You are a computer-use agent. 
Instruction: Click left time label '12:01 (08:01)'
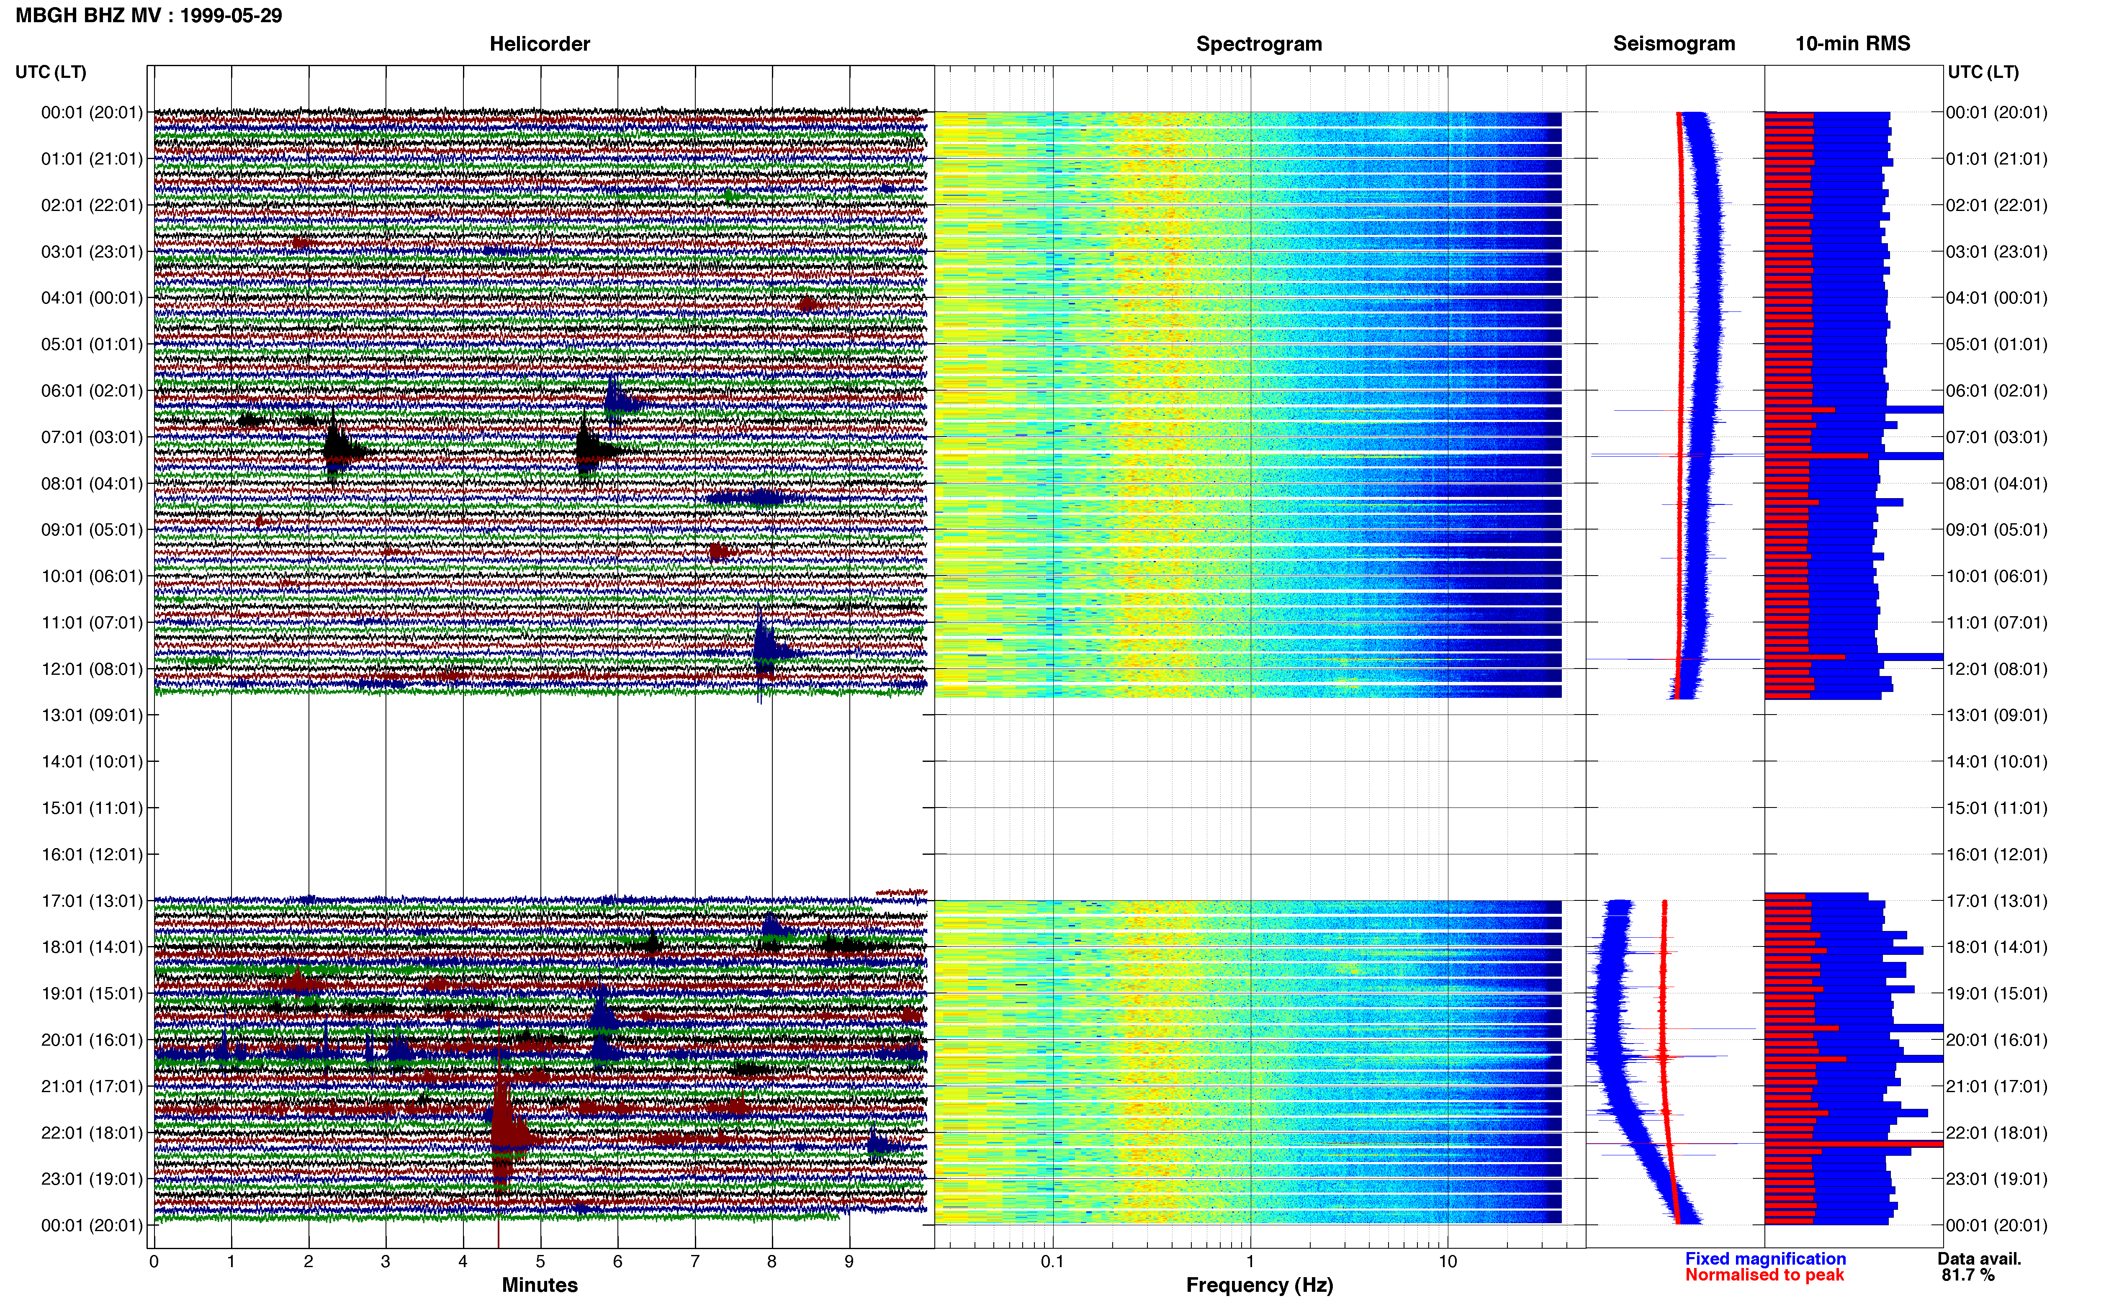point(92,669)
